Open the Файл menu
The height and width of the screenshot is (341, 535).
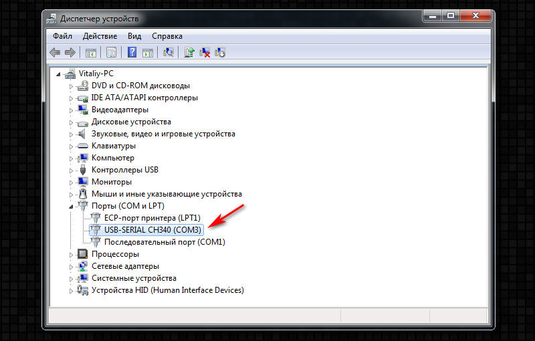point(62,36)
